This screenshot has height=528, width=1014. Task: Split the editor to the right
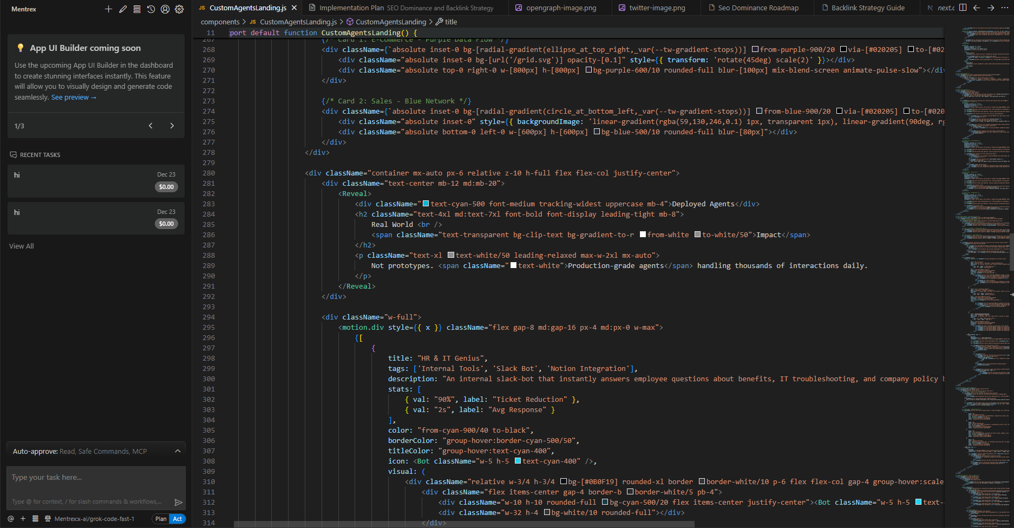click(x=963, y=8)
